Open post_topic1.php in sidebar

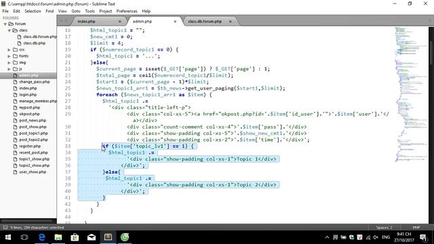[33, 134]
